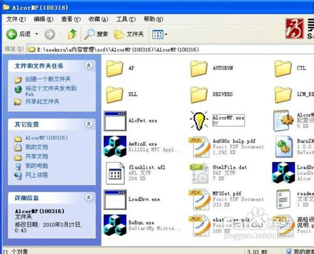The width and height of the screenshot is (314, 254).
Task: Click 将这个文件夹发布到 Web link
Action: 51,91
